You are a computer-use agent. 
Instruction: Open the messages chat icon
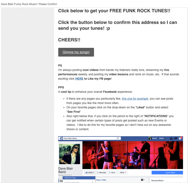176,138
